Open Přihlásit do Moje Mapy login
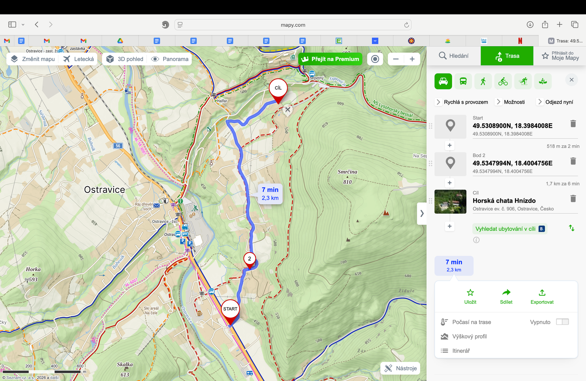Viewport: 586px width, 381px height. point(560,56)
